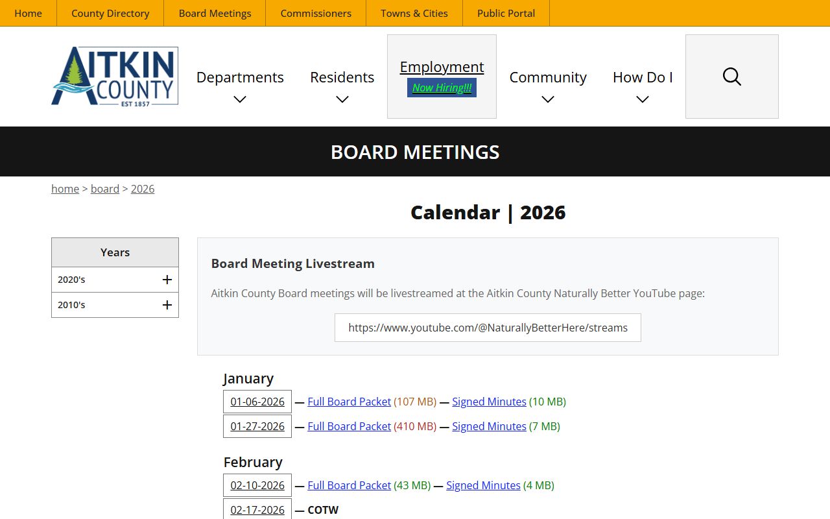The width and height of the screenshot is (830, 519).
Task: Click the home breadcrumb link
Action: pyautogui.click(x=65, y=189)
